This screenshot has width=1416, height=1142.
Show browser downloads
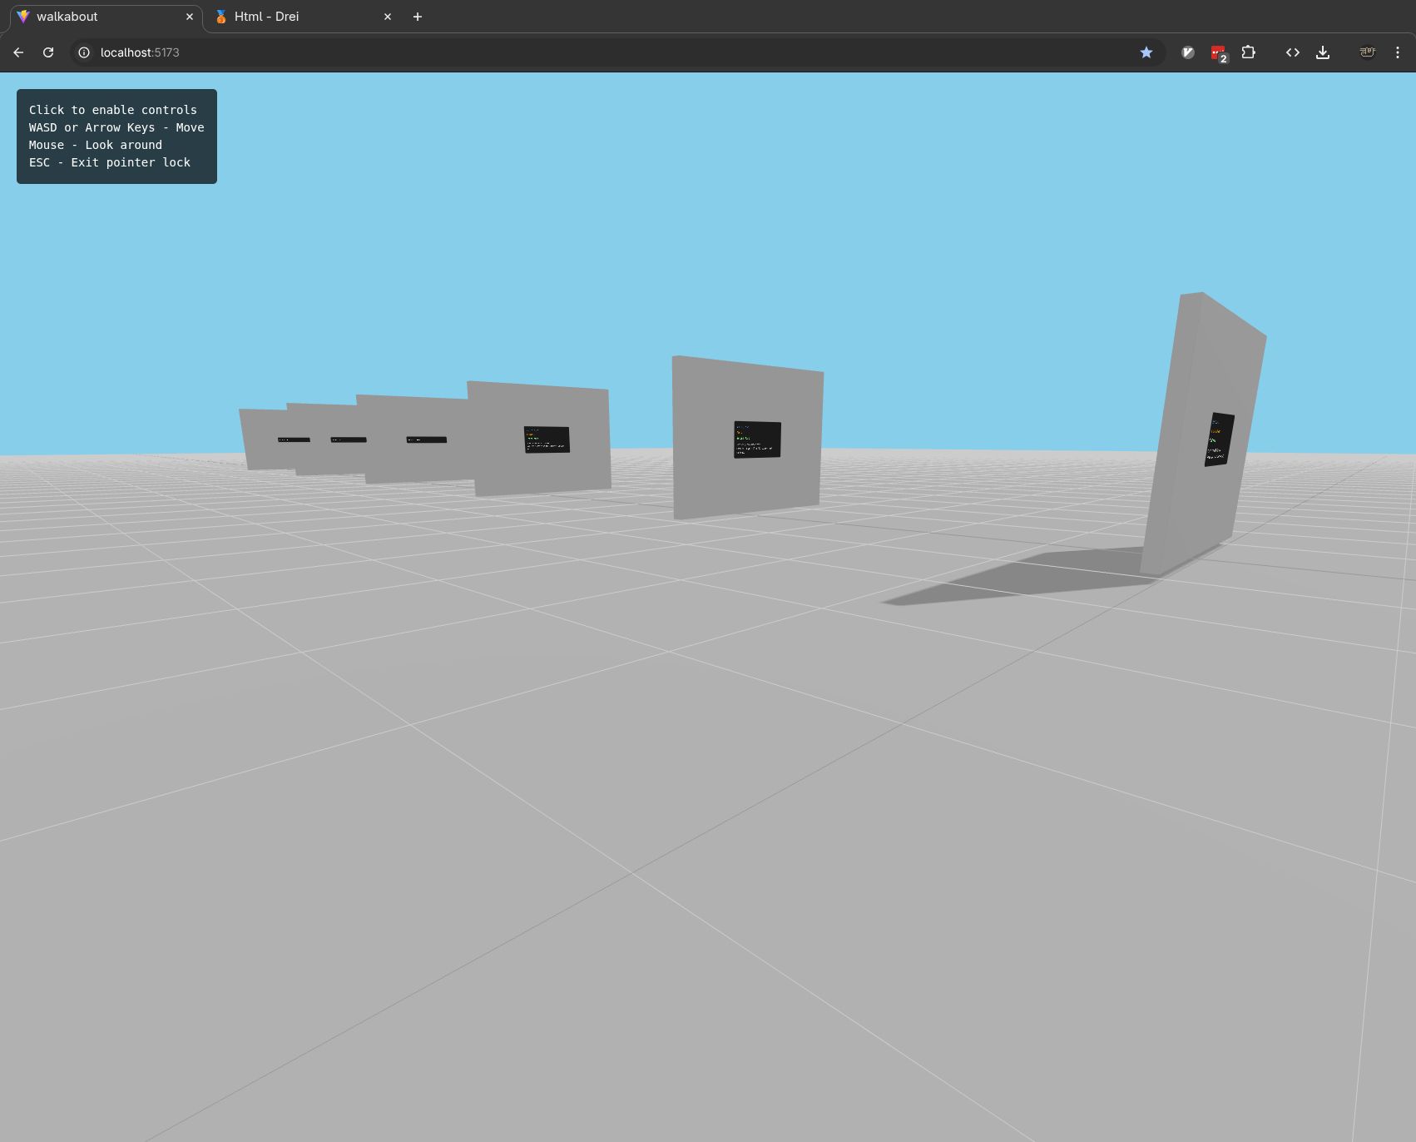(x=1323, y=52)
